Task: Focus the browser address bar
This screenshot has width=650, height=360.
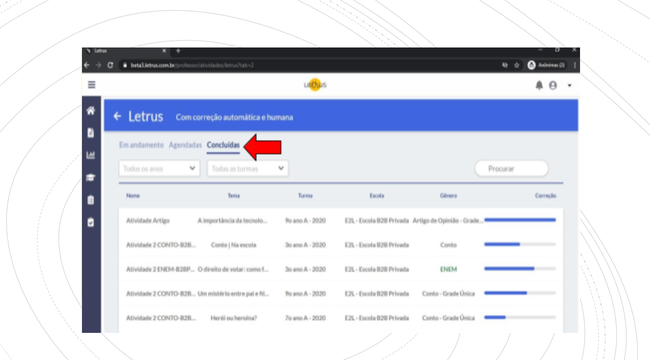Action: (x=308, y=65)
